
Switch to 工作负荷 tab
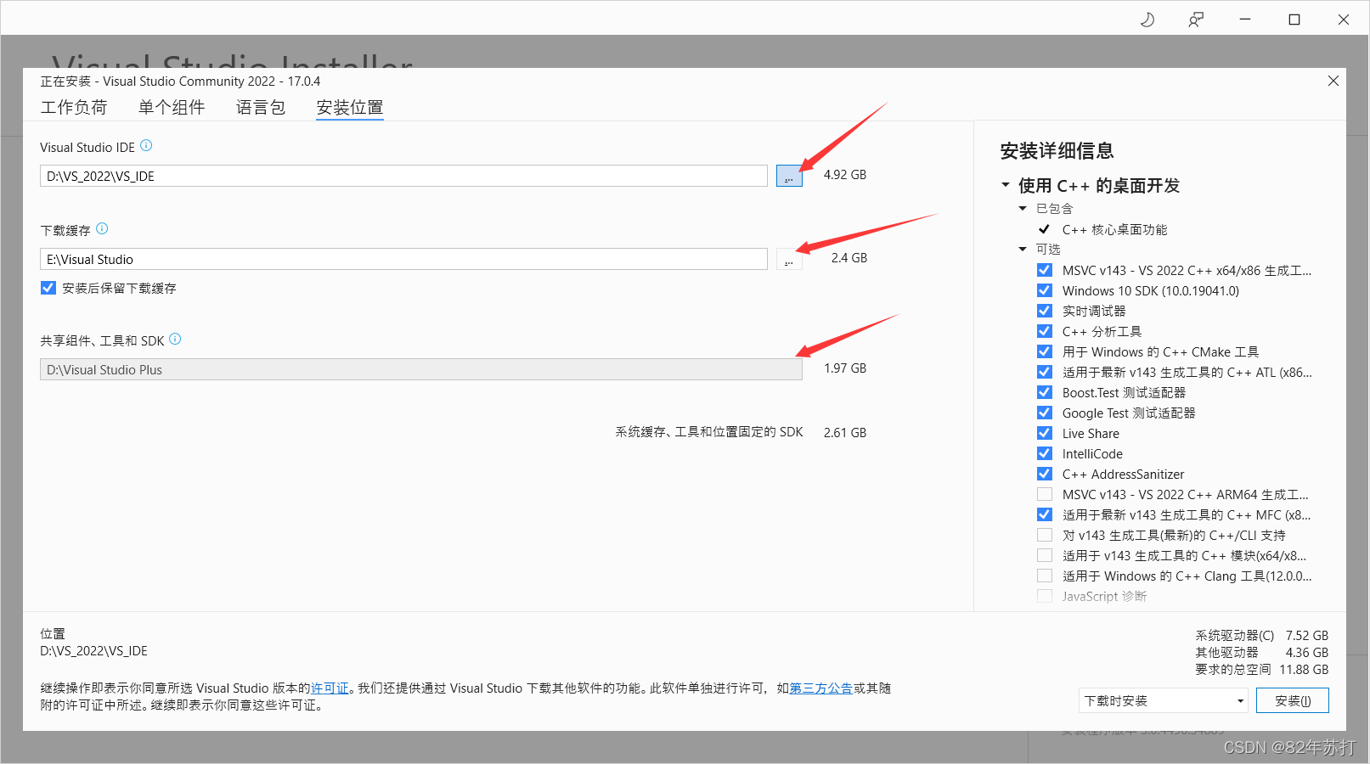tap(74, 108)
